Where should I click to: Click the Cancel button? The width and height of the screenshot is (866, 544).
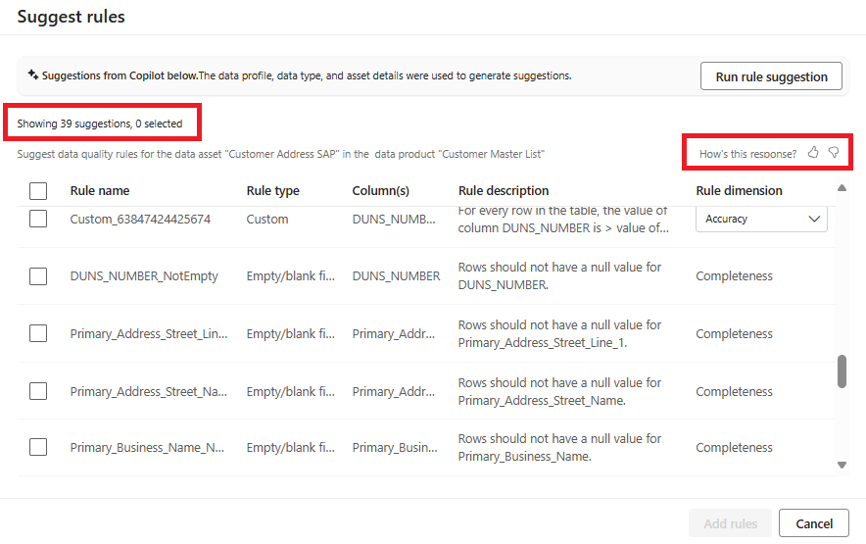tap(814, 523)
